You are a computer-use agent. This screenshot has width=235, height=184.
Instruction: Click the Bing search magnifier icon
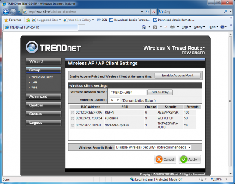(x=226, y=12)
